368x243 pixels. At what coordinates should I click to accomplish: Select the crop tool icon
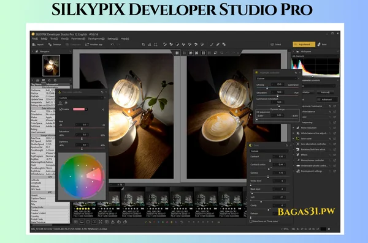[143, 45]
